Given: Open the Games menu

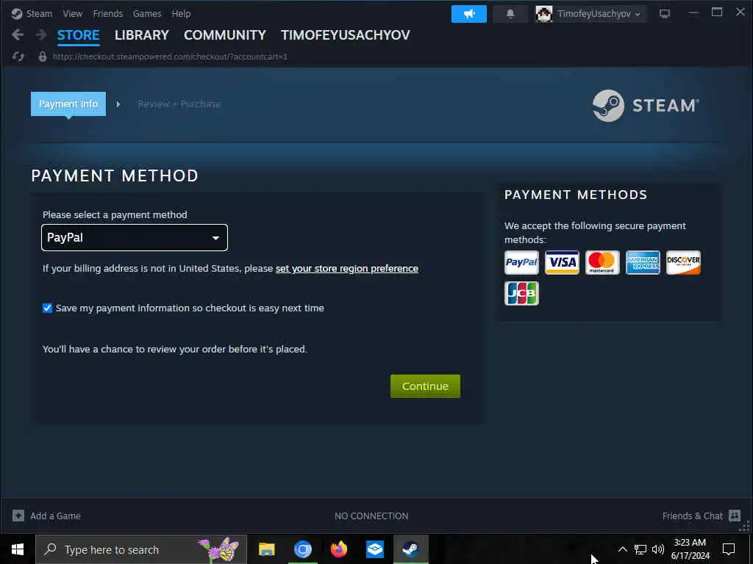Looking at the screenshot, I should click(147, 13).
